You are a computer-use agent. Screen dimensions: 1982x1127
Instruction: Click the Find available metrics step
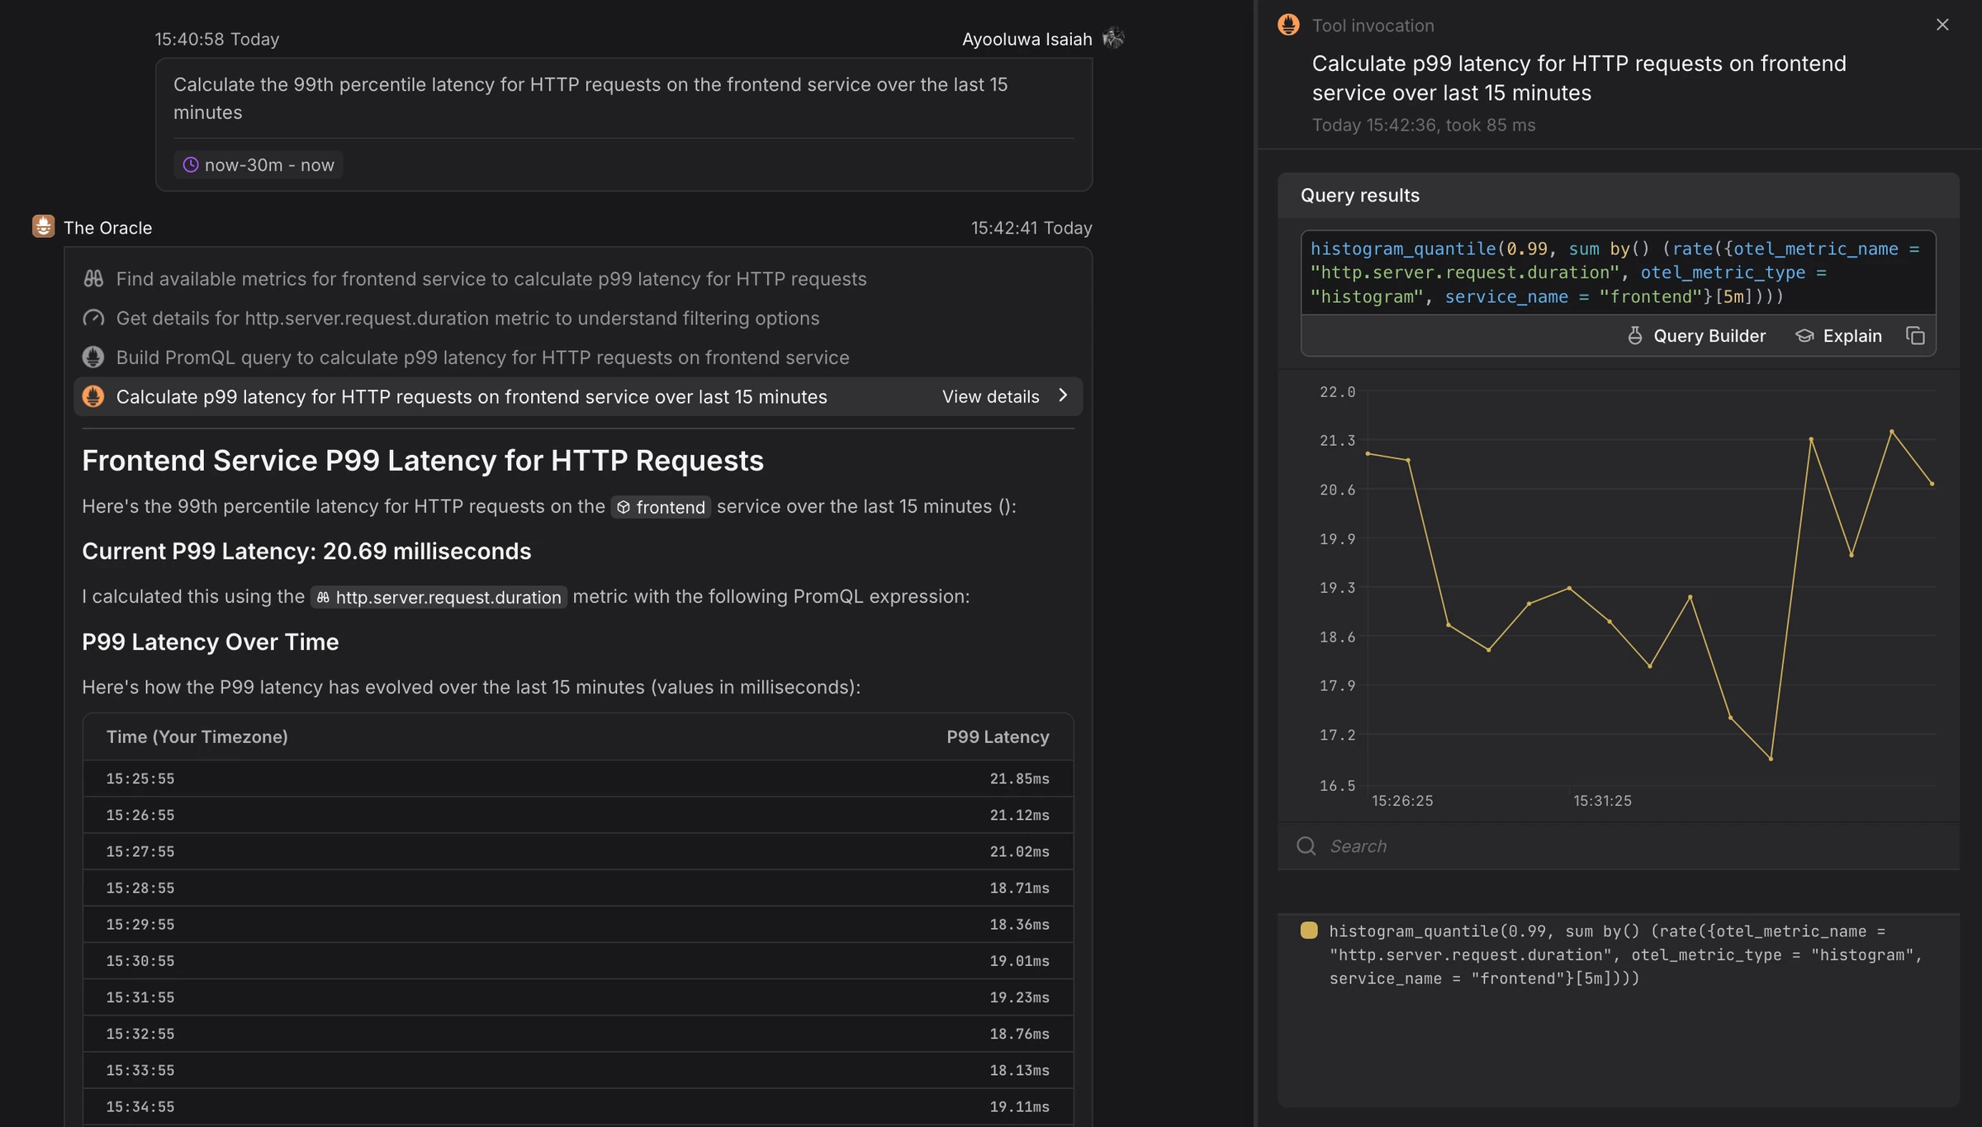(x=491, y=279)
